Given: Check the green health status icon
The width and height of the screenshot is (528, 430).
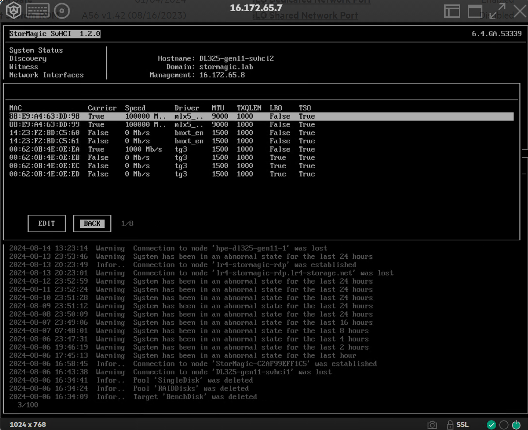Looking at the screenshot, I should click(x=491, y=425).
